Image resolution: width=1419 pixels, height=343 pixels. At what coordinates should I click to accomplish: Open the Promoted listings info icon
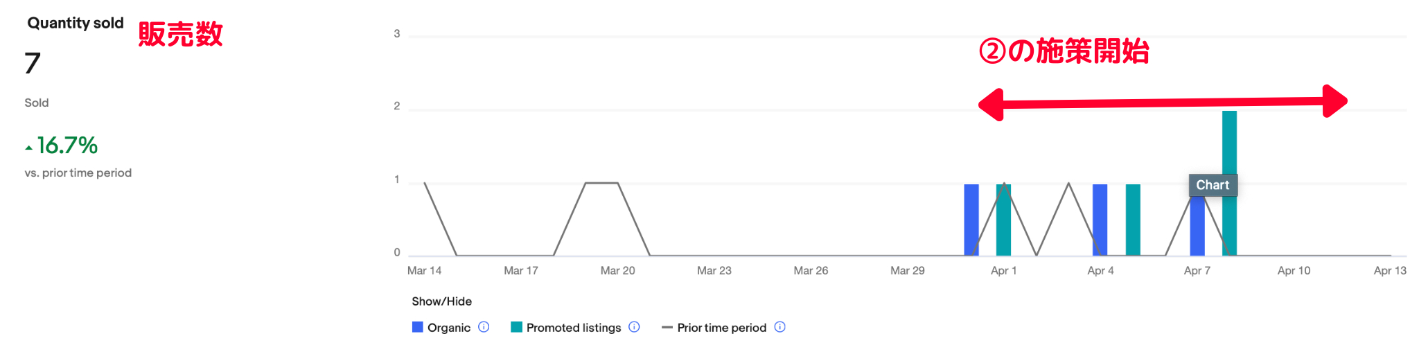634,327
